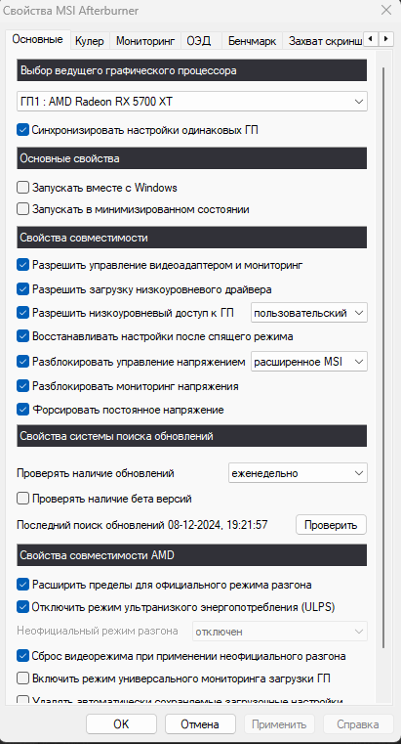Close the MSI Afterburner properties window
401x744 pixels.
tap(386, 10)
